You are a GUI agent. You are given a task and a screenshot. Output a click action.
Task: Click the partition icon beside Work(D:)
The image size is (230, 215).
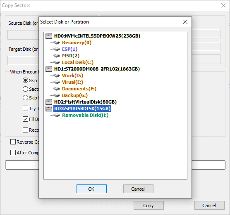coord(57,76)
